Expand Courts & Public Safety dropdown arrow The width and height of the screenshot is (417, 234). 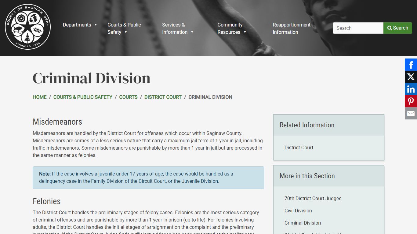click(x=125, y=32)
